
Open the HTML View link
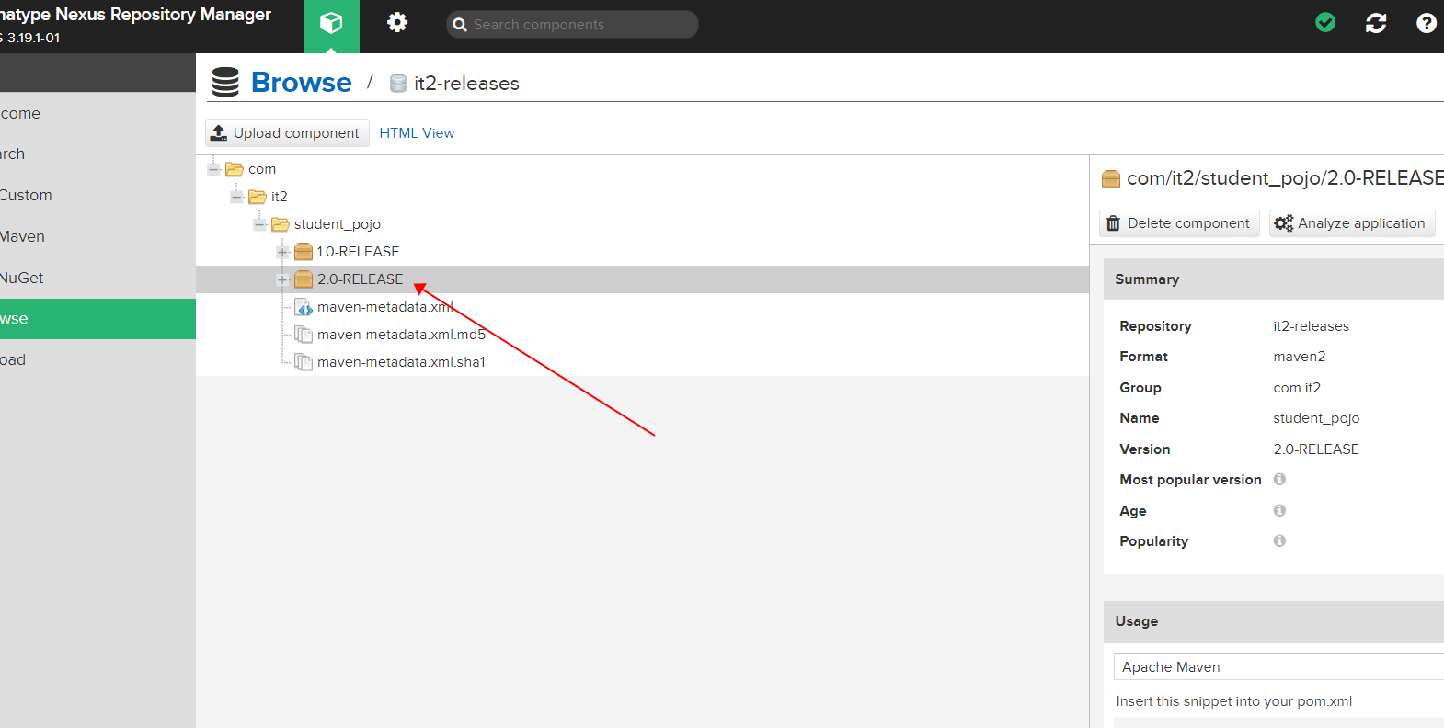pyautogui.click(x=417, y=133)
